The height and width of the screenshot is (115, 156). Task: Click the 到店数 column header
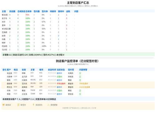12,11
